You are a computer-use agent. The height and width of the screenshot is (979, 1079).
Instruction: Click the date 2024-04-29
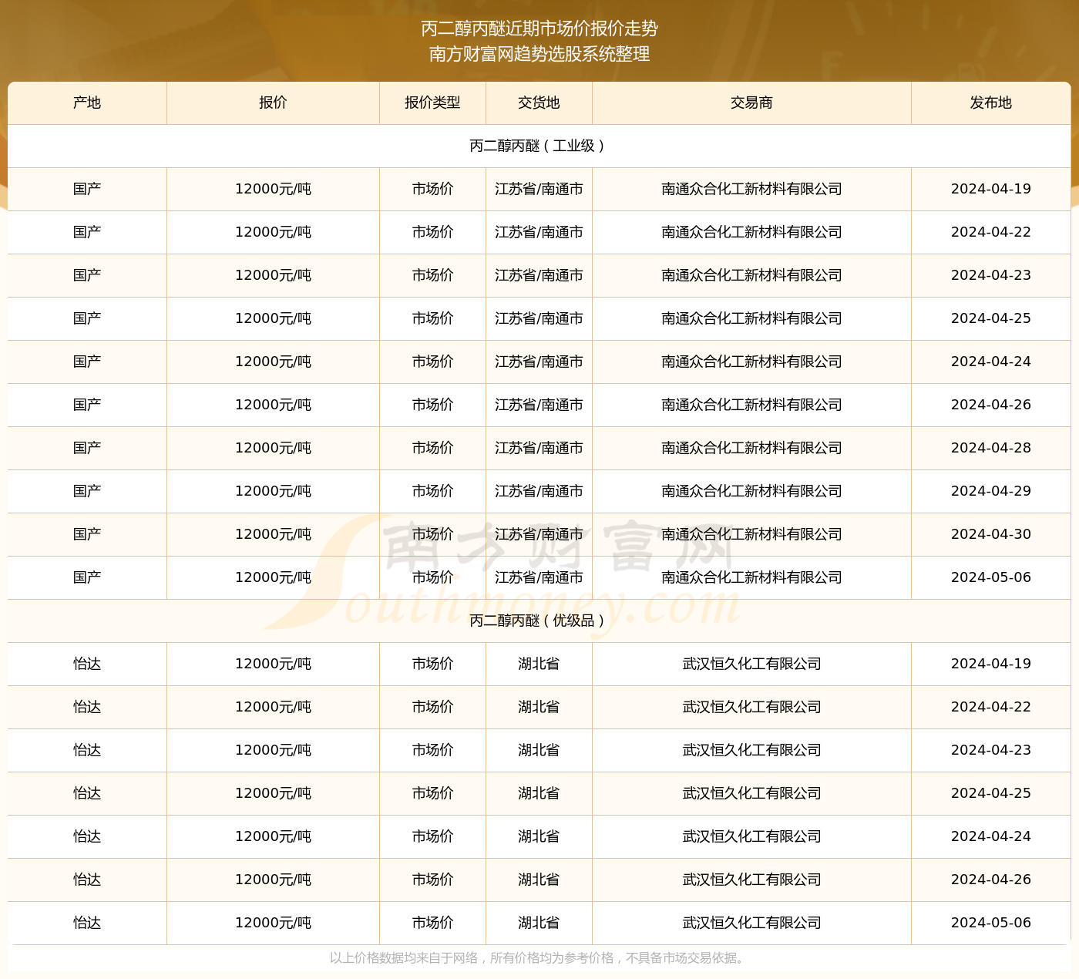click(990, 491)
